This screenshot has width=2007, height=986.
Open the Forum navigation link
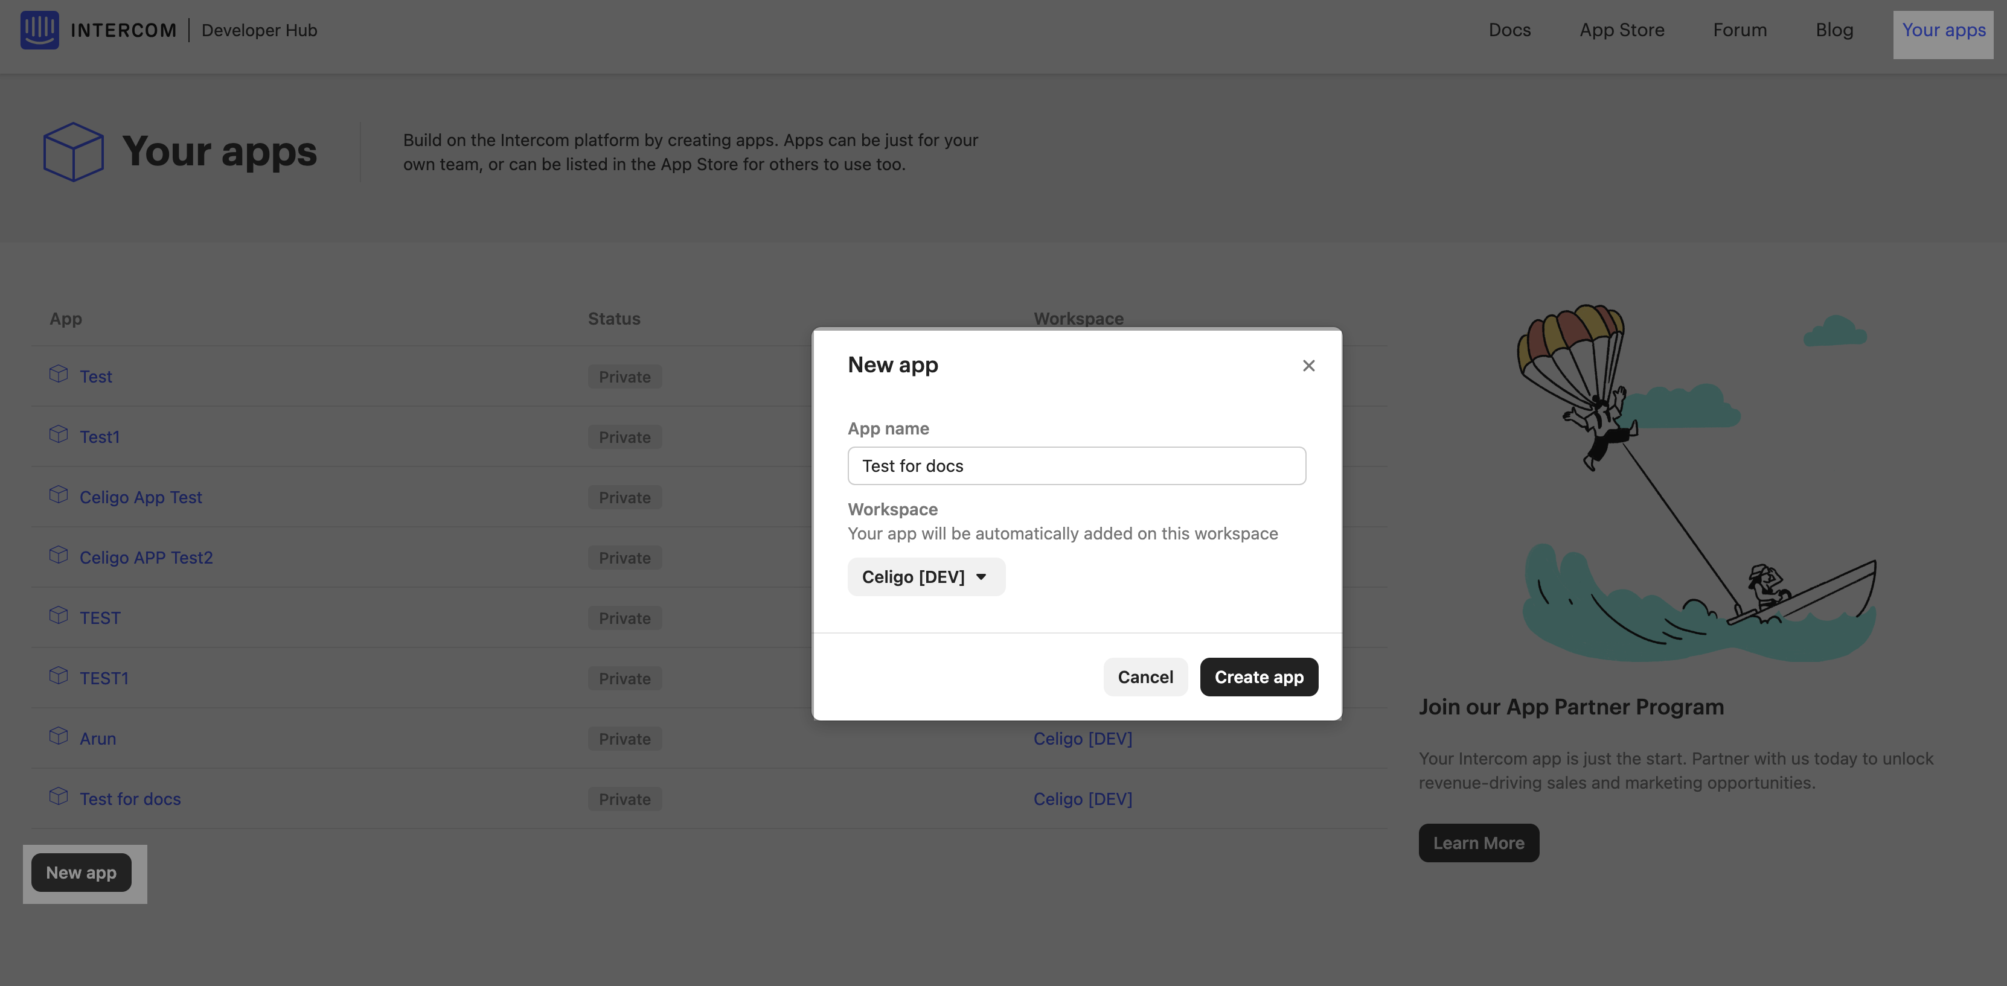pyautogui.click(x=1740, y=30)
